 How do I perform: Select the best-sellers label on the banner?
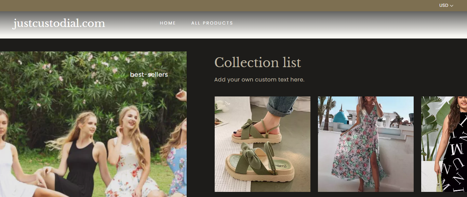click(x=149, y=75)
